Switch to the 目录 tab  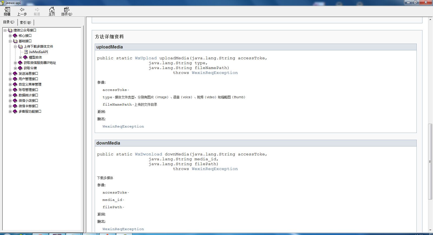pyautogui.click(x=9, y=22)
